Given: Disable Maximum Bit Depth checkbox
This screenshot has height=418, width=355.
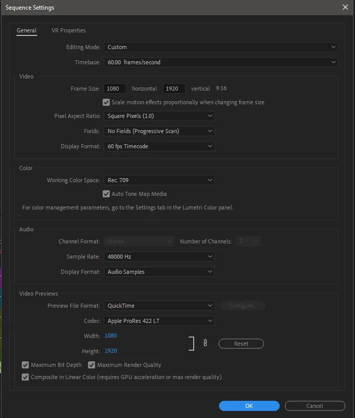Looking at the screenshot, I should click(25, 365).
